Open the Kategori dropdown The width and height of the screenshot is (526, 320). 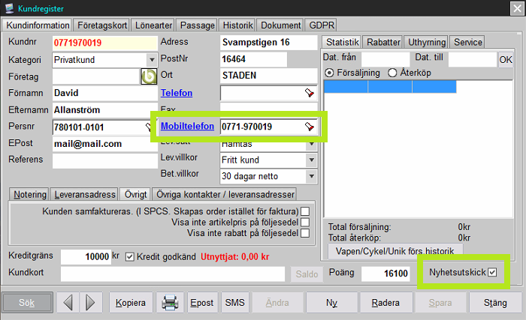point(151,59)
